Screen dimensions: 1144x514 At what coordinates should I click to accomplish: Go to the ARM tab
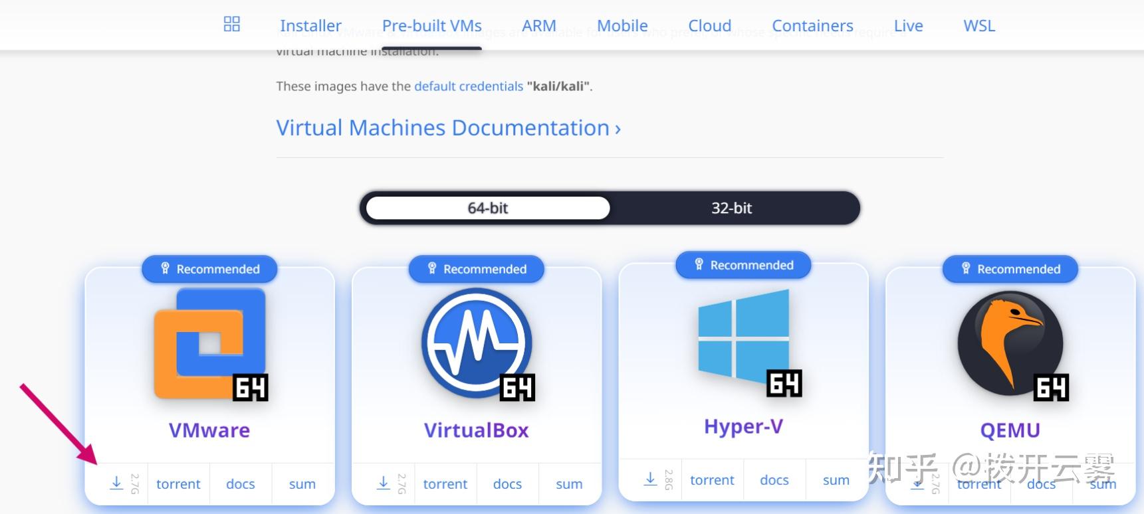coord(539,26)
